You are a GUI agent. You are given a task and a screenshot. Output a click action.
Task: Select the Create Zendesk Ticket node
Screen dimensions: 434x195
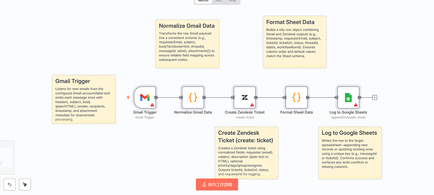pos(245,98)
